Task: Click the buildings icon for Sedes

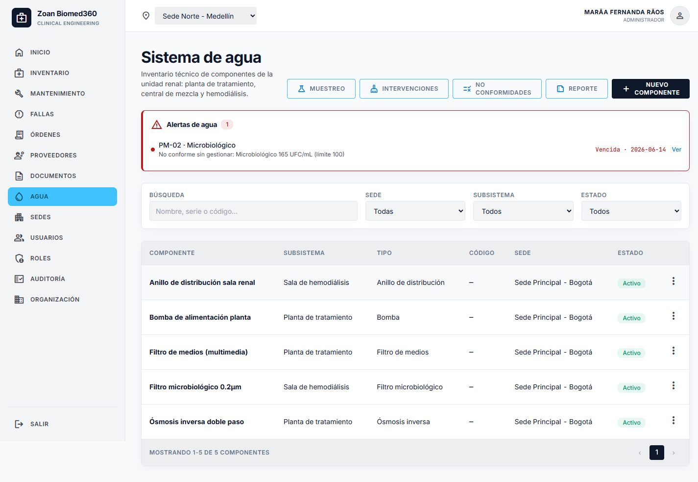Action: pos(19,217)
